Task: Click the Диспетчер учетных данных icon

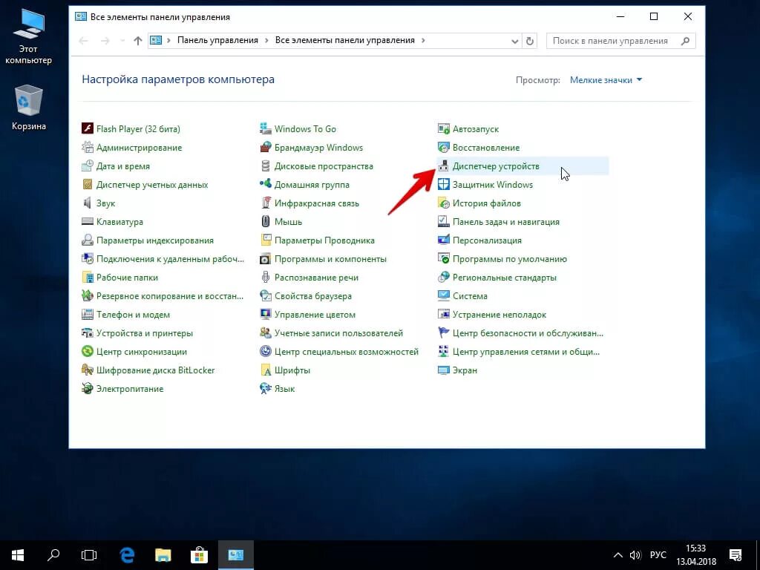Action: [88, 185]
